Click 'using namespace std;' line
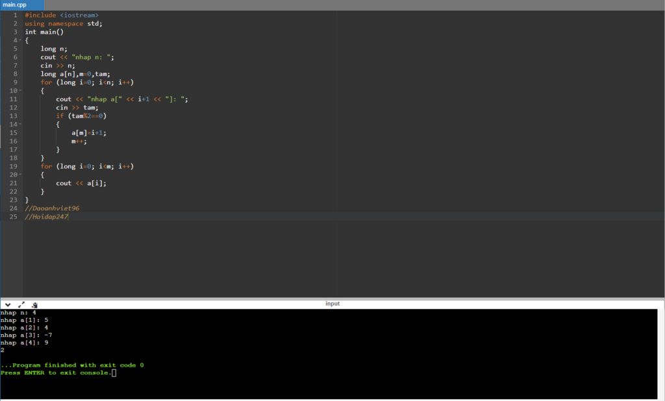Image resolution: width=665 pixels, height=401 pixels. coord(63,24)
